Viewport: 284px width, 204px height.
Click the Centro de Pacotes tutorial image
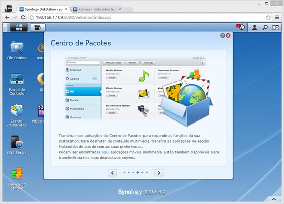138,91
